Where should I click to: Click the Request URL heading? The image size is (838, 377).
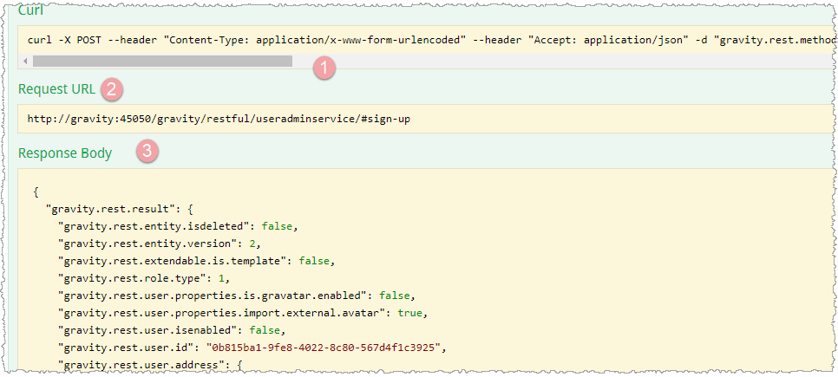(56, 89)
